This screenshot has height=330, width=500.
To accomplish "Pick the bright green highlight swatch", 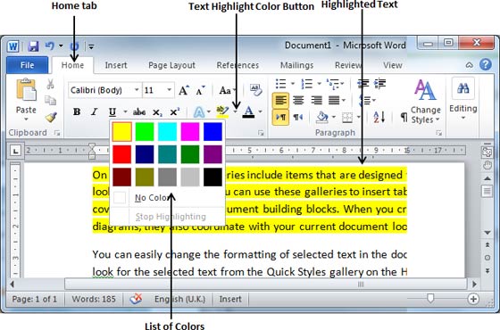I will coord(145,132).
